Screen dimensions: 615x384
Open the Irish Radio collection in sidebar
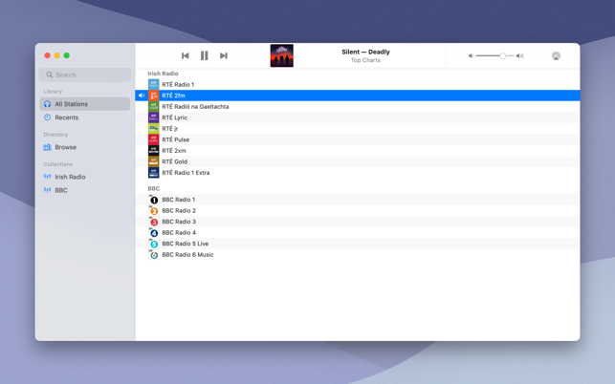[x=85, y=177]
